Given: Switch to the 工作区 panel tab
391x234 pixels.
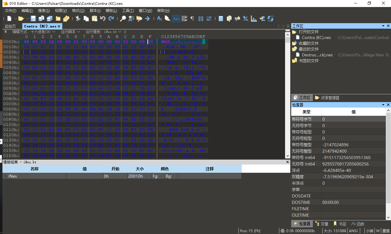Looking at the screenshot, I should pos(302,98).
